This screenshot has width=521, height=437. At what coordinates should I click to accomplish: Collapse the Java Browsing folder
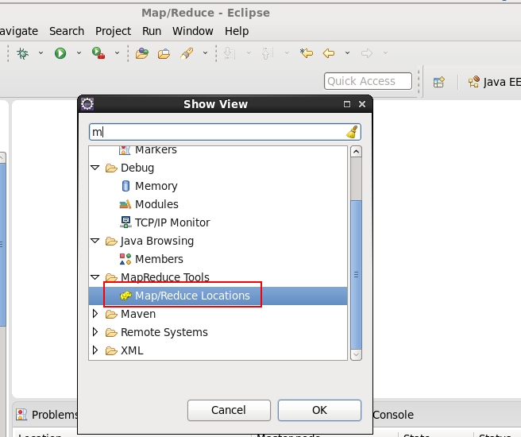point(95,241)
